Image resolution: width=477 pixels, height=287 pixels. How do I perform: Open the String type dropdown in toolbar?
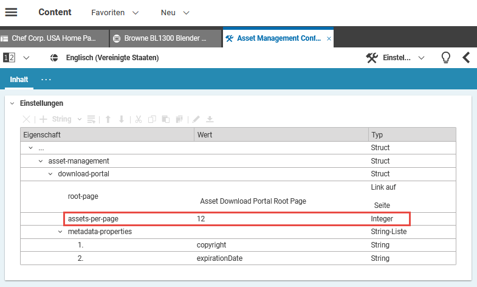[x=66, y=119]
